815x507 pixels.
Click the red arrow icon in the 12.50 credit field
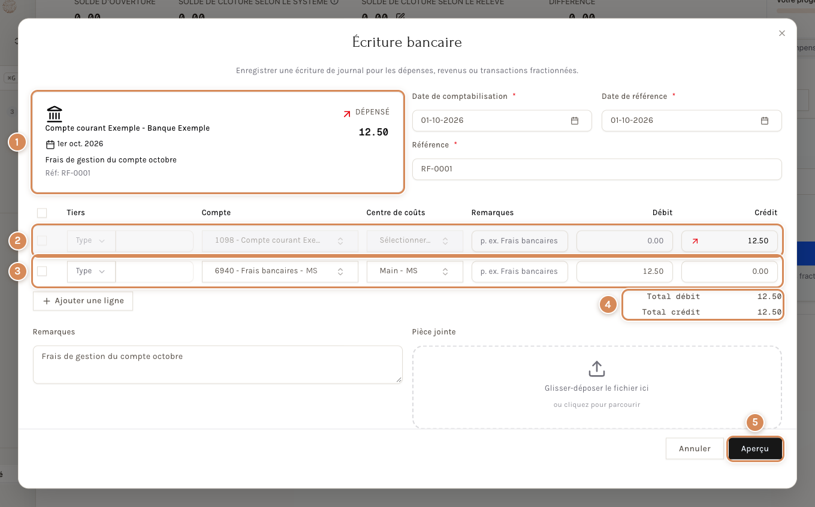[x=695, y=241]
